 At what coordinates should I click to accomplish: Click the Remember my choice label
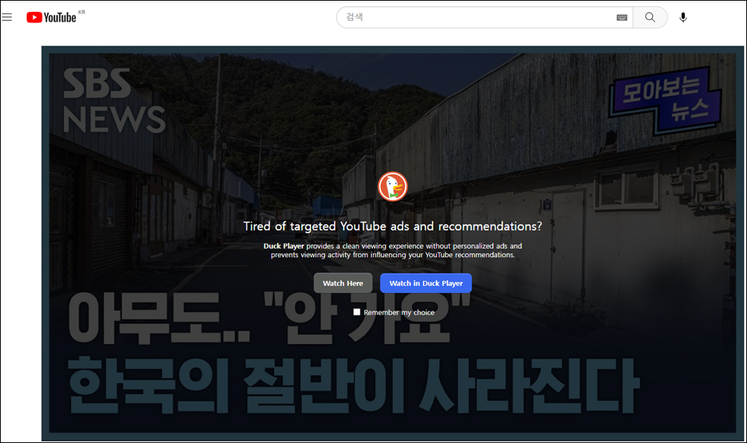(399, 312)
